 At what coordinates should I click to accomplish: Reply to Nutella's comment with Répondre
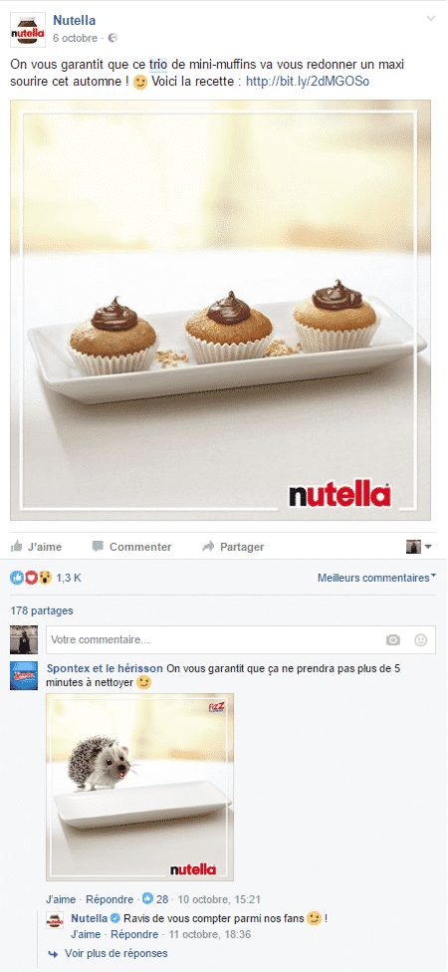point(134,934)
